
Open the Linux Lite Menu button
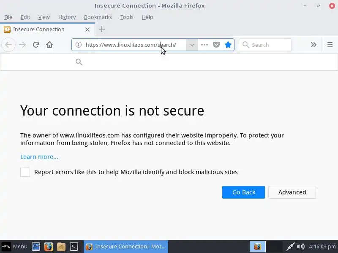(15, 247)
